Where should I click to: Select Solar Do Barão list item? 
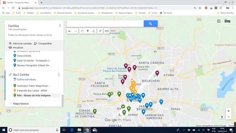pos(34,61)
